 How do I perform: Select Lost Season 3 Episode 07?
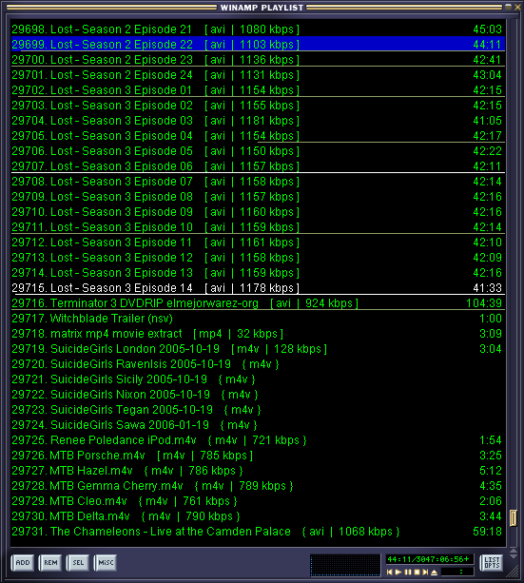pyautogui.click(x=258, y=182)
